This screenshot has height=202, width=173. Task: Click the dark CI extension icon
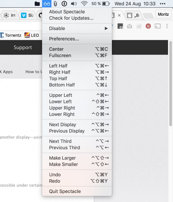(x=120, y=26)
